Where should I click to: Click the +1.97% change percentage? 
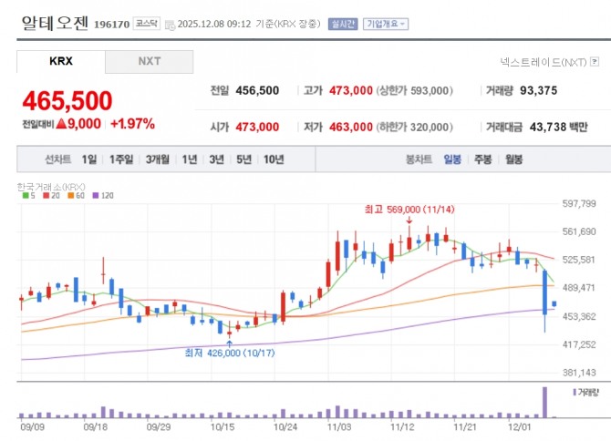(x=132, y=124)
